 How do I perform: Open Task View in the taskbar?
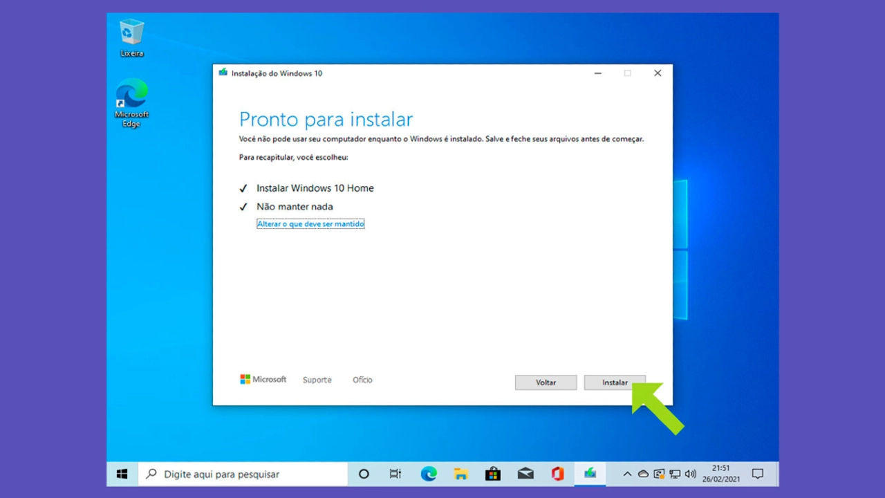tap(395, 474)
